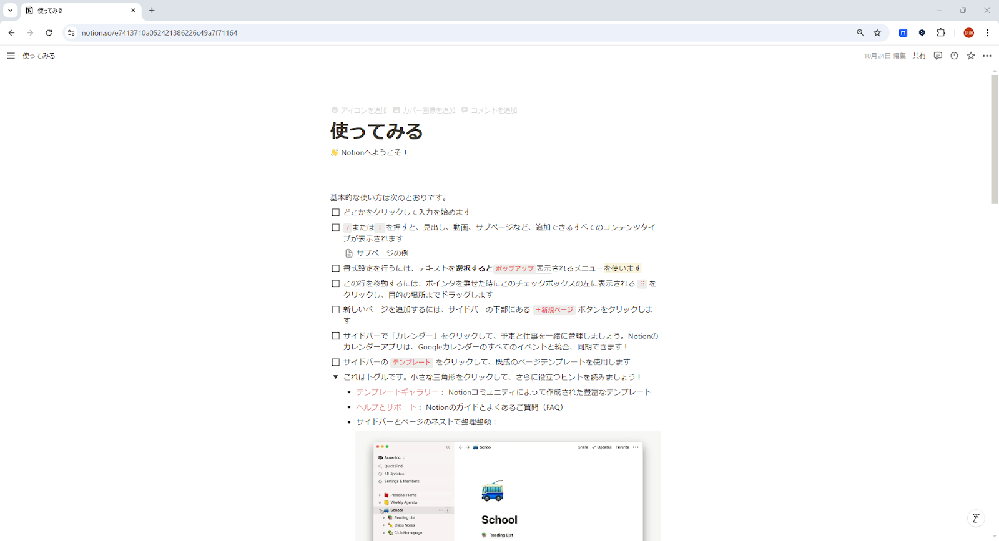The height and width of the screenshot is (541, 999).
Task: Click the テンプレート inline code text
Action: pyautogui.click(x=411, y=363)
